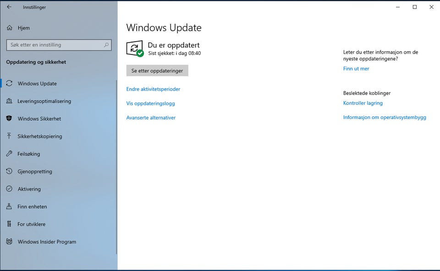This screenshot has height=271, width=440.
Task: Click the Windows Update page heading
Action: 164,27
